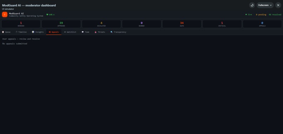283x134 pixels.
Task: Go to the Insights tab
Action: pyautogui.click(x=38, y=32)
